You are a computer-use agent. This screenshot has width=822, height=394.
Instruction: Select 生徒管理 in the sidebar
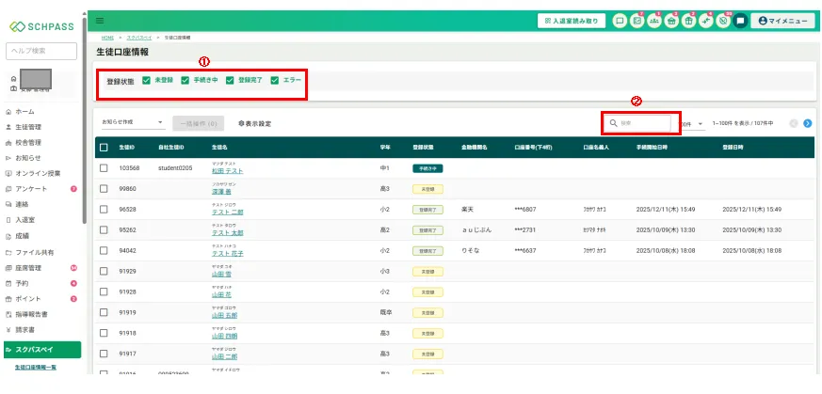(x=28, y=127)
